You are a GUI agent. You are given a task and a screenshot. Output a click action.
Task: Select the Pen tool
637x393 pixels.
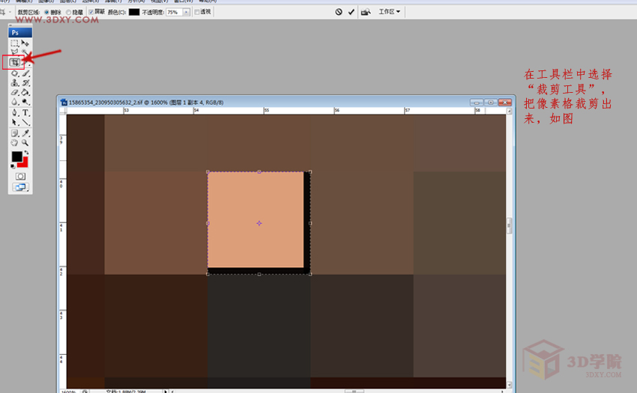pyautogui.click(x=15, y=112)
